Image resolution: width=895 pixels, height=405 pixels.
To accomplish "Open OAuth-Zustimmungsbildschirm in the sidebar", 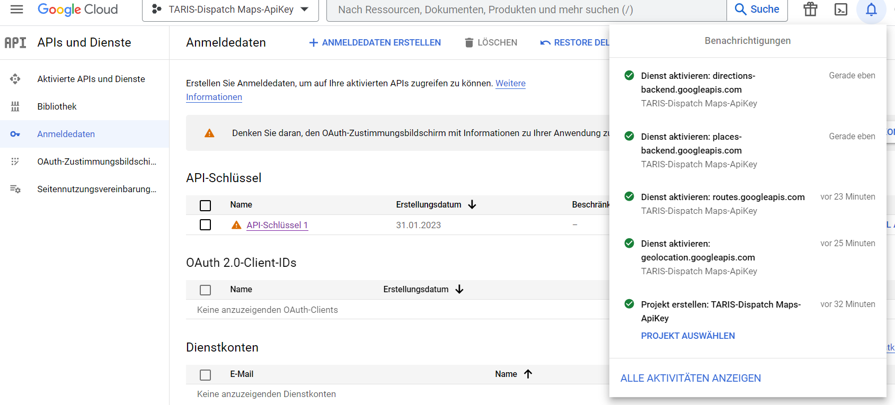I will coord(96,161).
